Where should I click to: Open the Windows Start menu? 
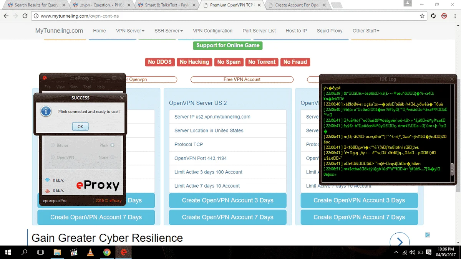8,252
